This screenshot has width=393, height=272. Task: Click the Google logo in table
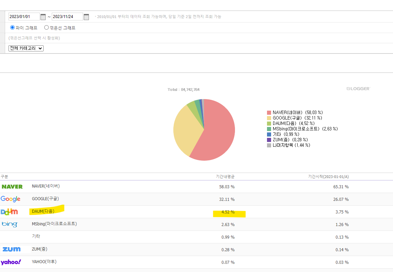11,199
